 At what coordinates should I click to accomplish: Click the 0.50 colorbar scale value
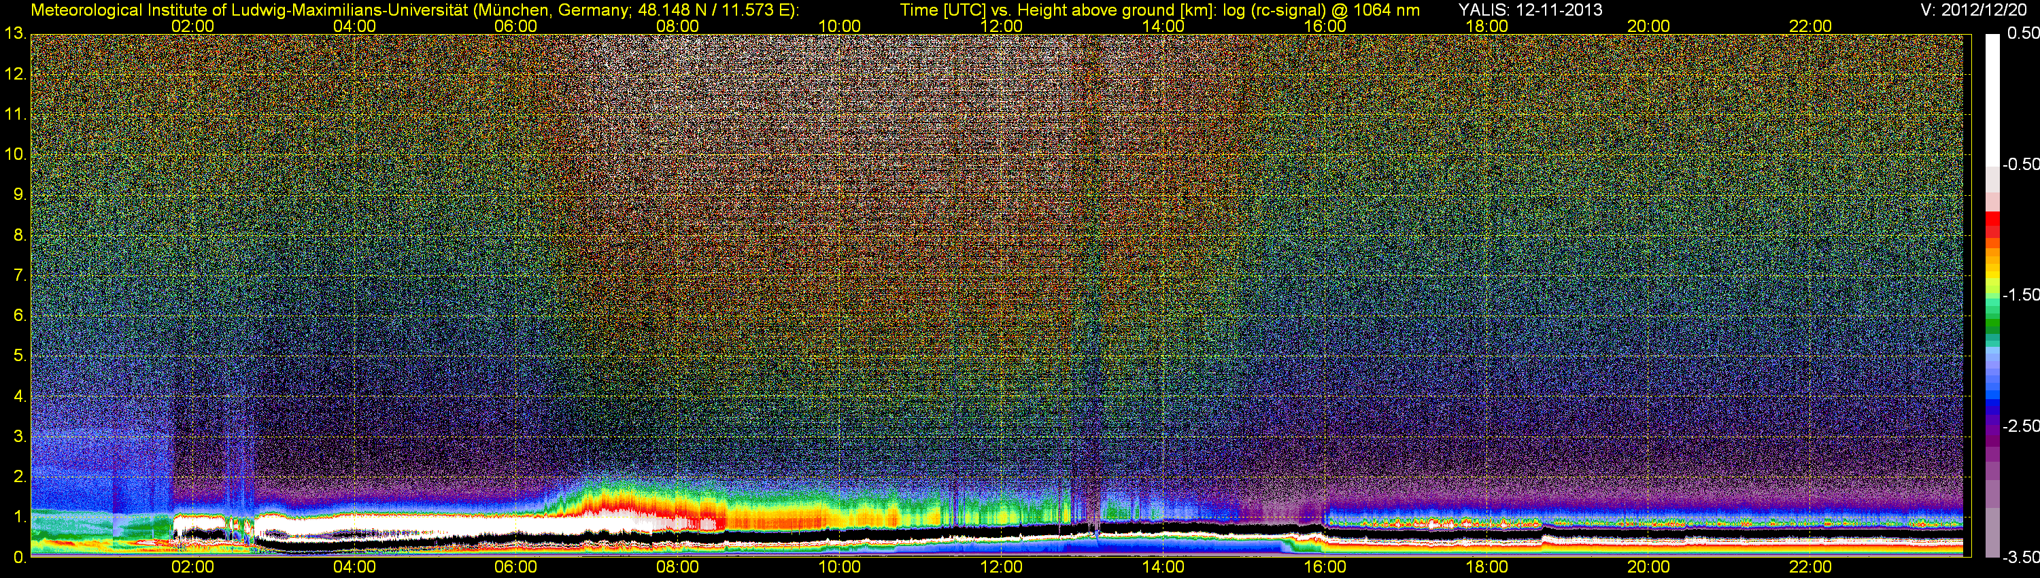coord(2022,33)
